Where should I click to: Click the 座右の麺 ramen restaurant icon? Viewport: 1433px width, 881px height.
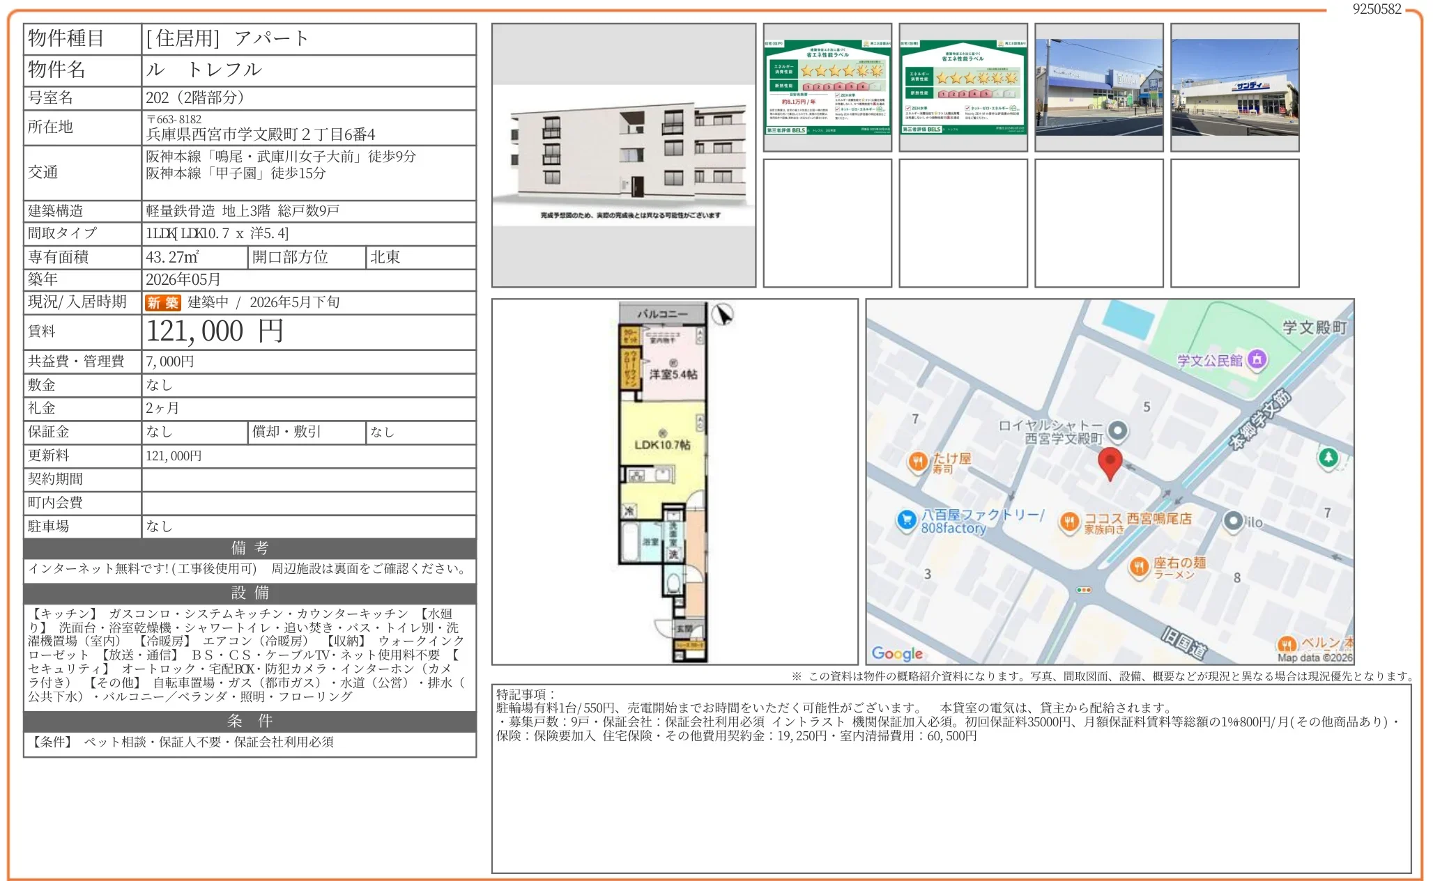(1138, 567)
